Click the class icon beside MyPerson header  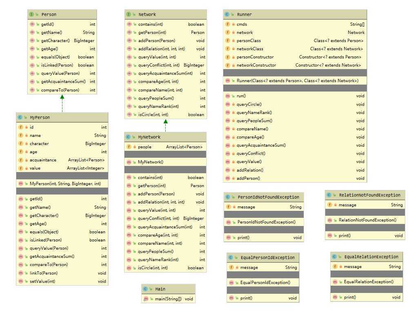coord(20,117)
